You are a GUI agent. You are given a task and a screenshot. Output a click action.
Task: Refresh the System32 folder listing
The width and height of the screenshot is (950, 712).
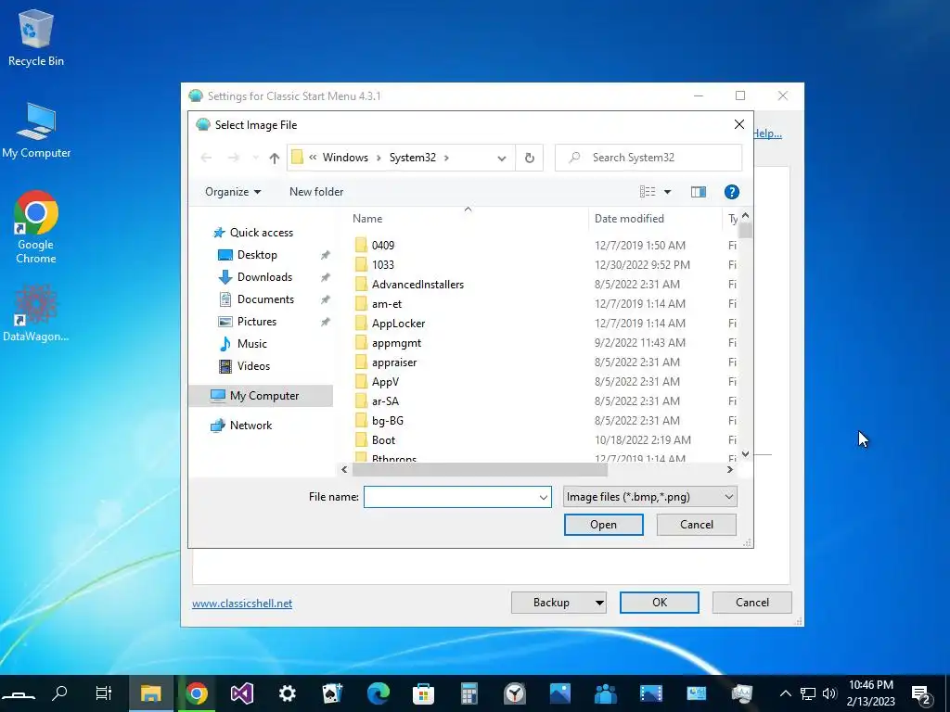[530, 158]
